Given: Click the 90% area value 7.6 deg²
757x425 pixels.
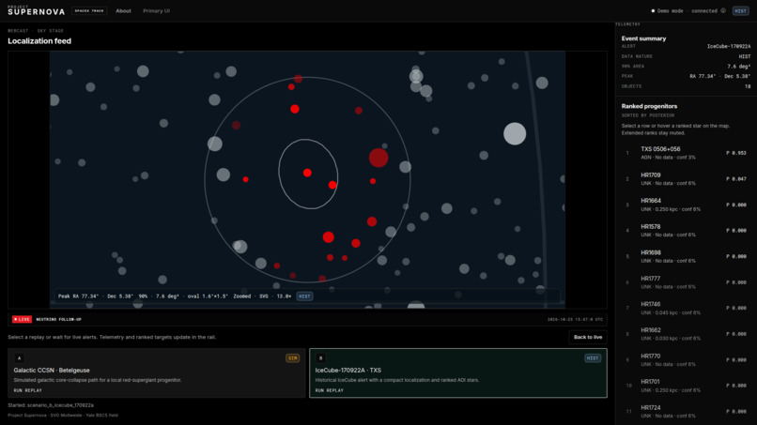Looking at the screenshot, I should 738,67.
